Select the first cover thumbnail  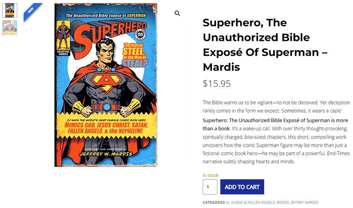(10, 10)
